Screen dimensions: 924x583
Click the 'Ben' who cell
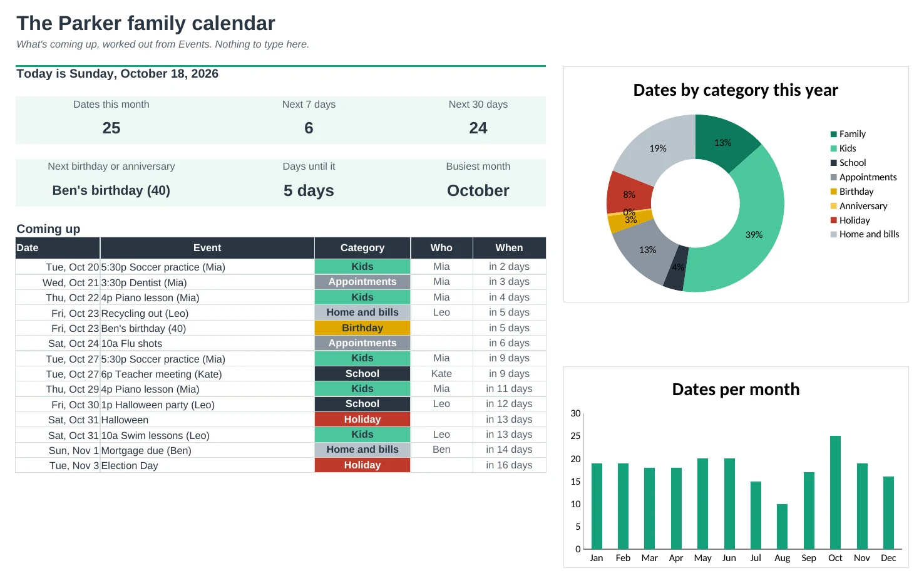(x=441, y=450)
